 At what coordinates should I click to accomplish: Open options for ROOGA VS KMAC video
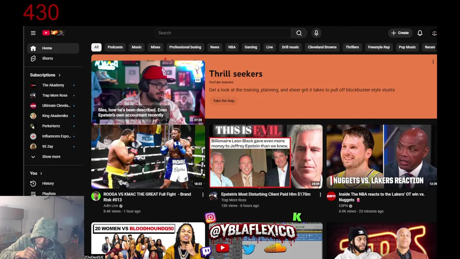203,195
